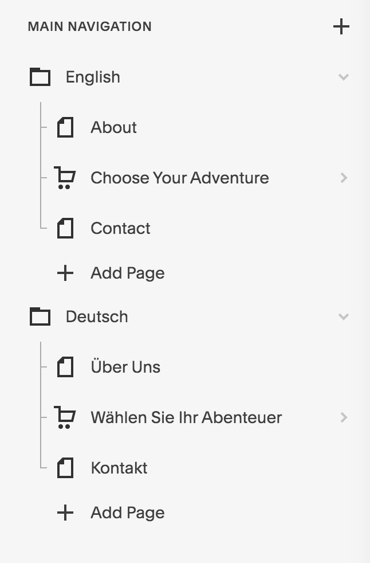The image size is (370, 563).
Task: Select the Über Uns page
Action: (125, 367)
